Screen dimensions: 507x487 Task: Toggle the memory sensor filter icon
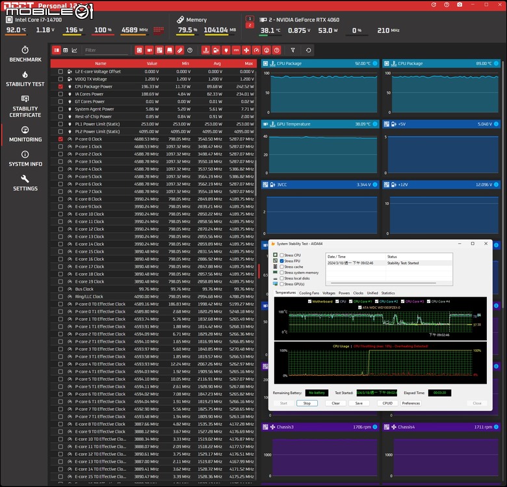(179, 50)
